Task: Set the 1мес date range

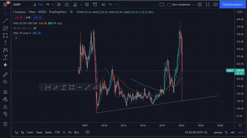Action: pyautogui.click(x=30, y=132)
